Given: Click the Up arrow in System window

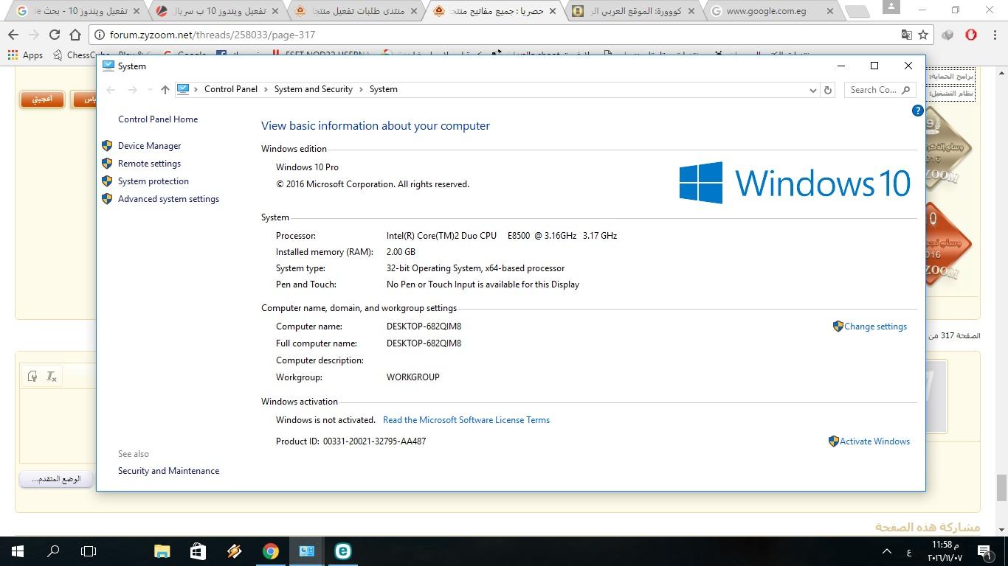Looking at the screenshot, I should tap(165, 90).
